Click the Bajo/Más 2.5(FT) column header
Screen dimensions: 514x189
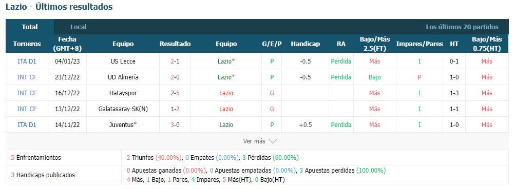click(375, 44)
